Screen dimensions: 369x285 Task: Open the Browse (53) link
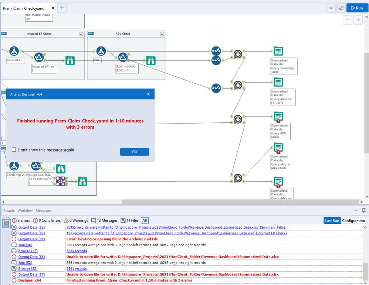coord(28,268)
